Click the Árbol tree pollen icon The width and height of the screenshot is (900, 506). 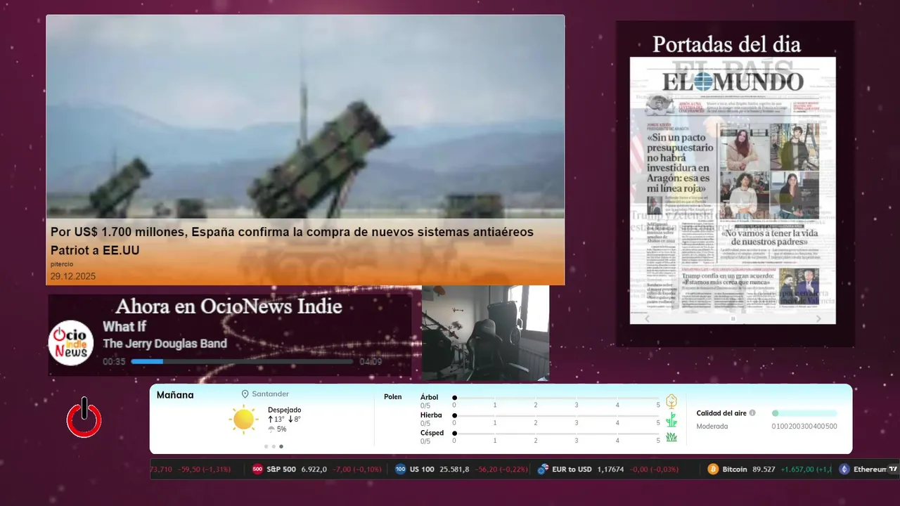point(671,401)
